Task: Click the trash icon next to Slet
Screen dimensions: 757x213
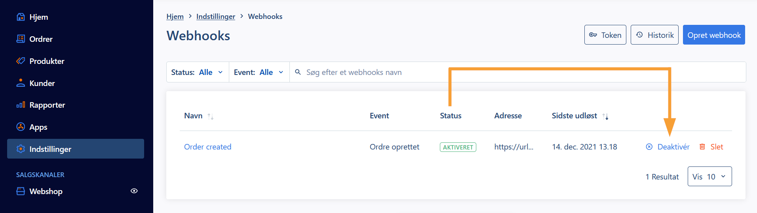Action: (x=702, y=147)
